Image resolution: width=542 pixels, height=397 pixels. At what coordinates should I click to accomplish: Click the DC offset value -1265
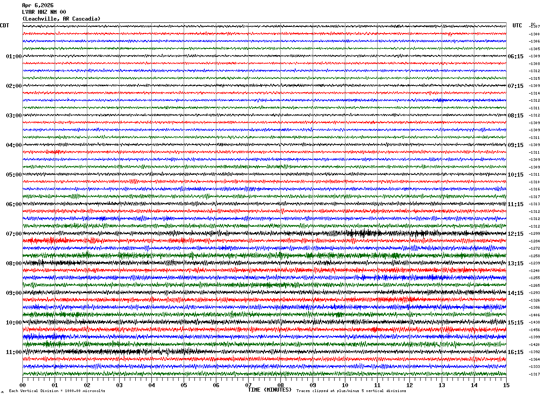point(534,285)
